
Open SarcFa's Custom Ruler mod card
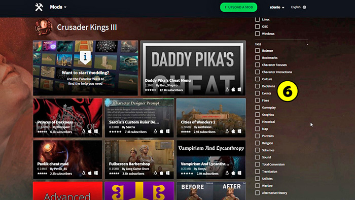(139, 118)
